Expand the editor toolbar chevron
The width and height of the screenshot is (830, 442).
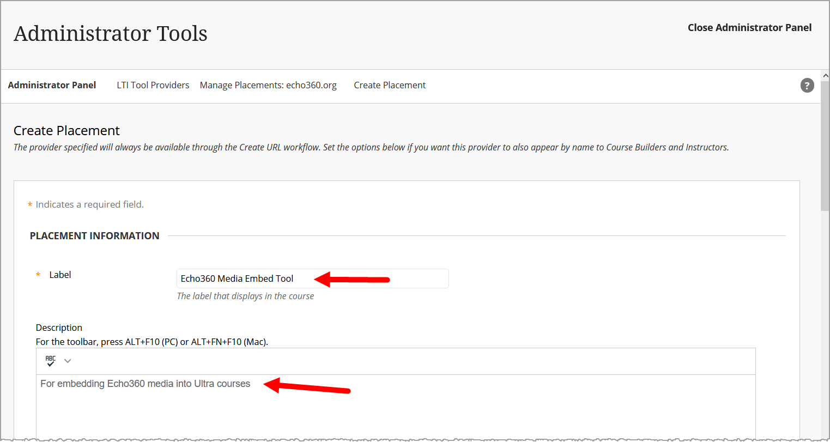(x=68, y=361)
